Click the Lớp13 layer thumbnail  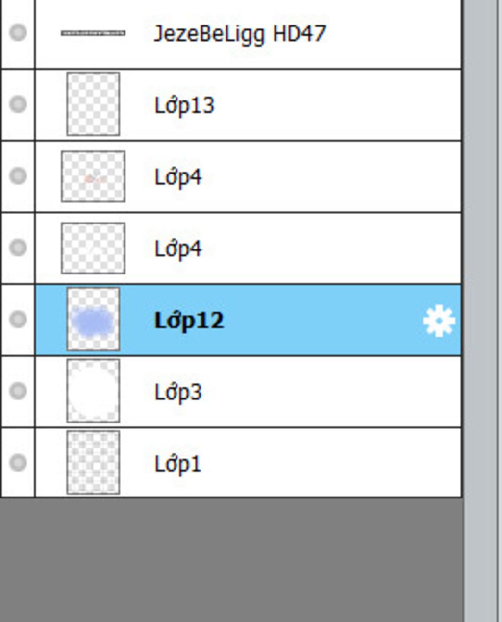point(93,104)
